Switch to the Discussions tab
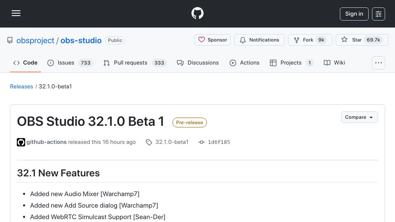Image resolution: width=395 pixels, height=222 pixels. point(198,62)
